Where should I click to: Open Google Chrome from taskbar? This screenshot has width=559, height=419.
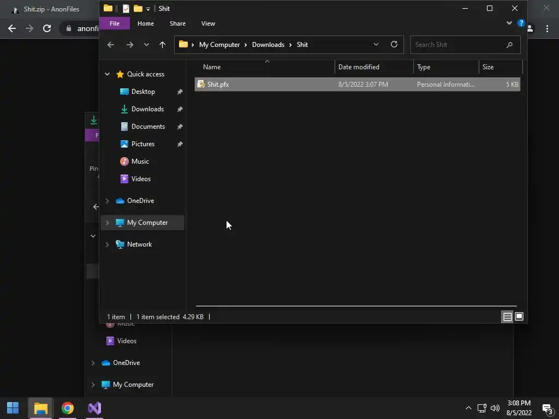pyautogui.click(x=67, y=408)
